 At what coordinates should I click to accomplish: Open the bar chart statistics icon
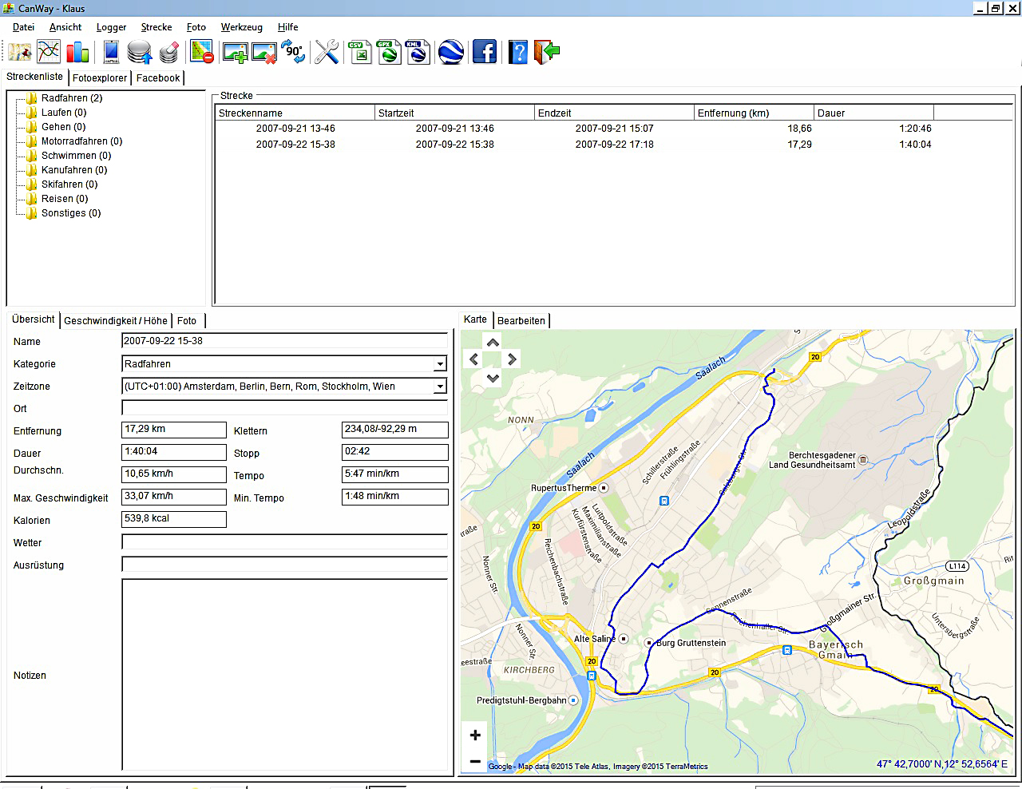77,53
